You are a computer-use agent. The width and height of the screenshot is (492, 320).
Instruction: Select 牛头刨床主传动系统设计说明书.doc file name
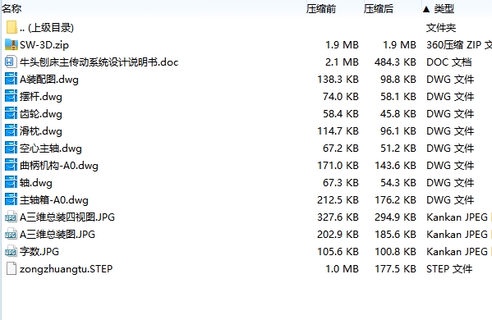click(x=99, y=62)
